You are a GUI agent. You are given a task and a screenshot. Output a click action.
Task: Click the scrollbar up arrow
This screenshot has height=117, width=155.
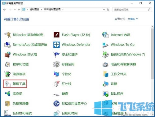pyautogui.click(x=153, y=27)
